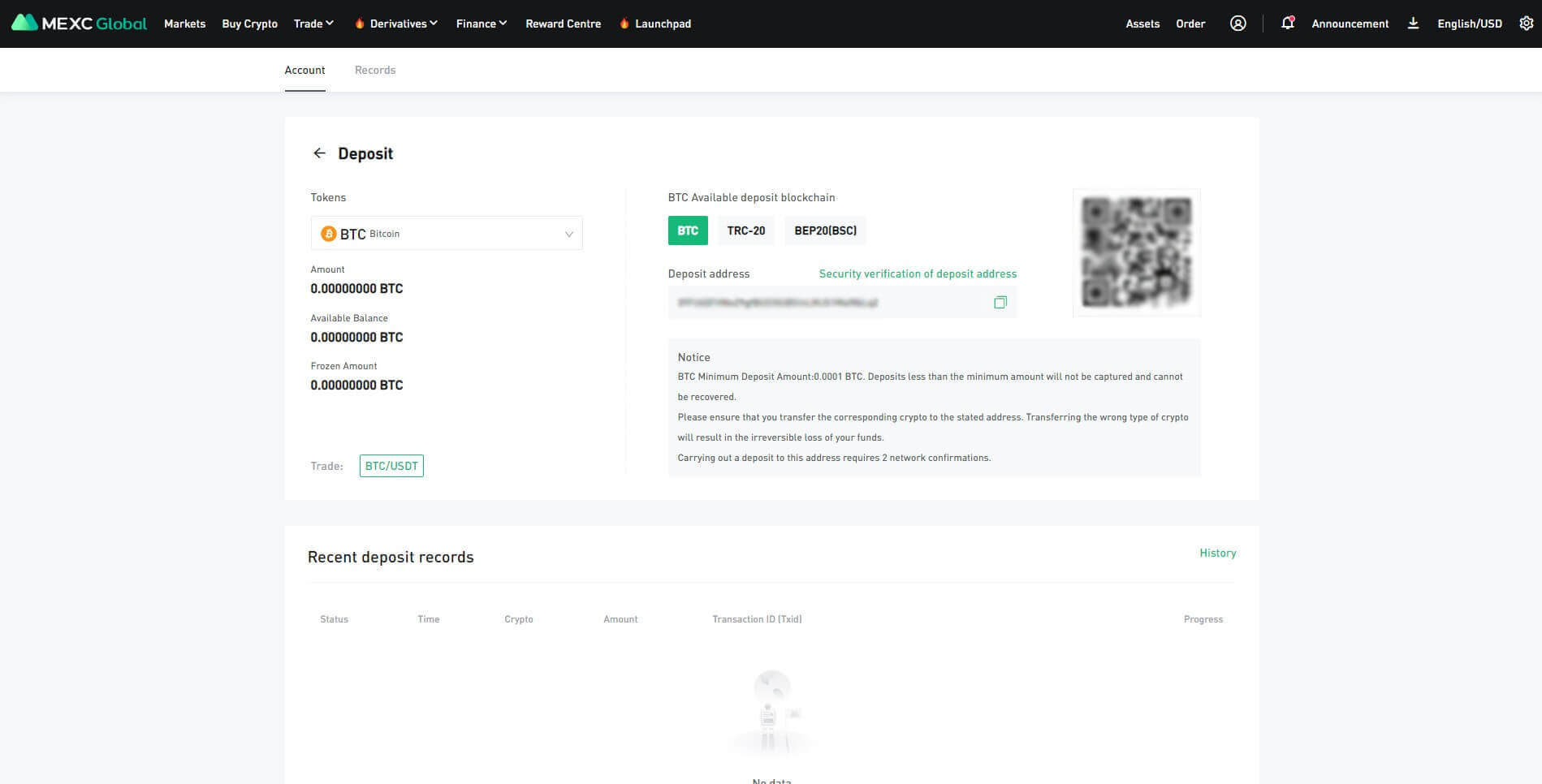1542x784 pixels.
Task: Go back using the Deposit arrow
Action: 319,153
